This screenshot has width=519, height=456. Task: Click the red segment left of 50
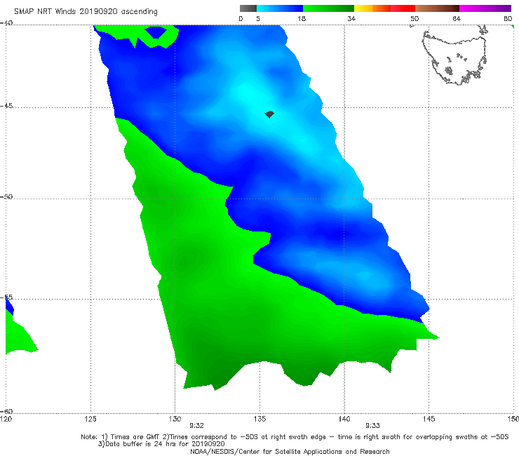pos(403,8)
